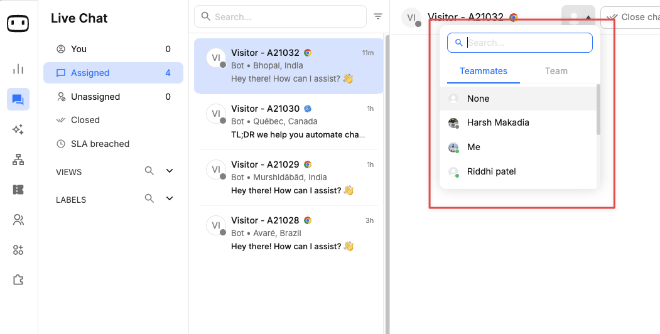Click the VI avatar of Visitor A21029
The height and width of the screenshot is (334, 660).
(x=216, y=170)
